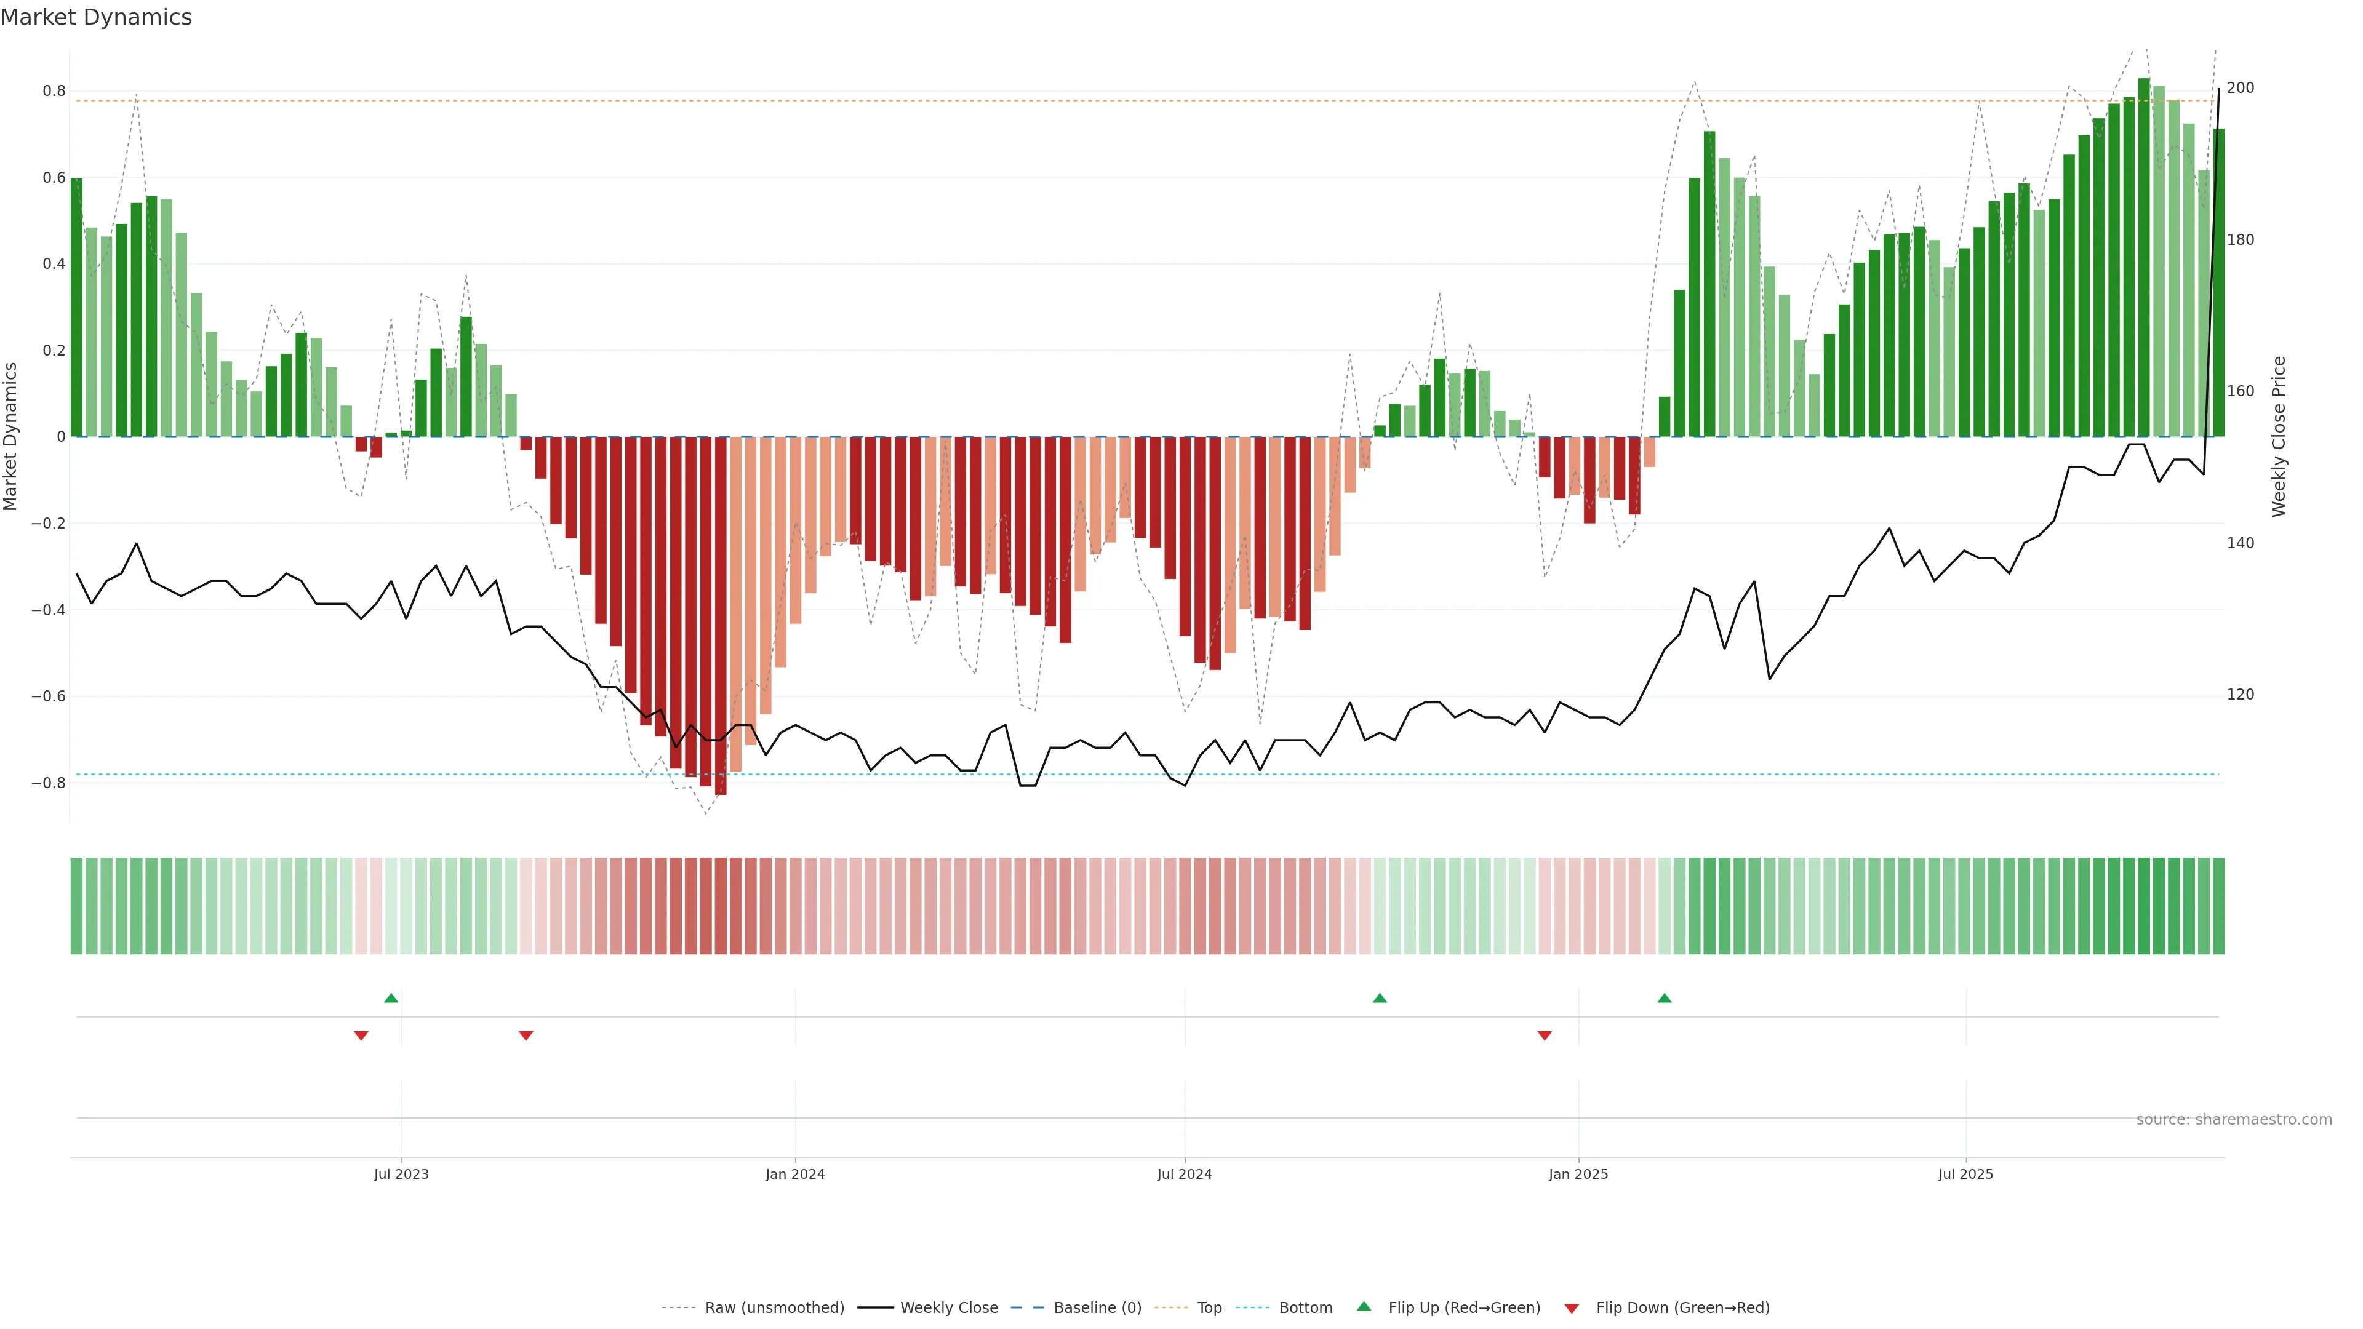Click the Weekly Close Price axis title
Screen dimensions: 2363x1329
(2279, 437)
